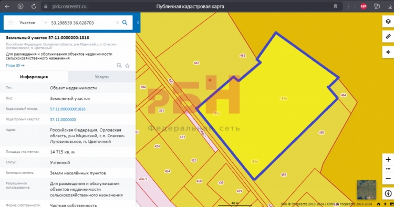Clear the coordinates search field
394x207 pixels.
(117, 23)
